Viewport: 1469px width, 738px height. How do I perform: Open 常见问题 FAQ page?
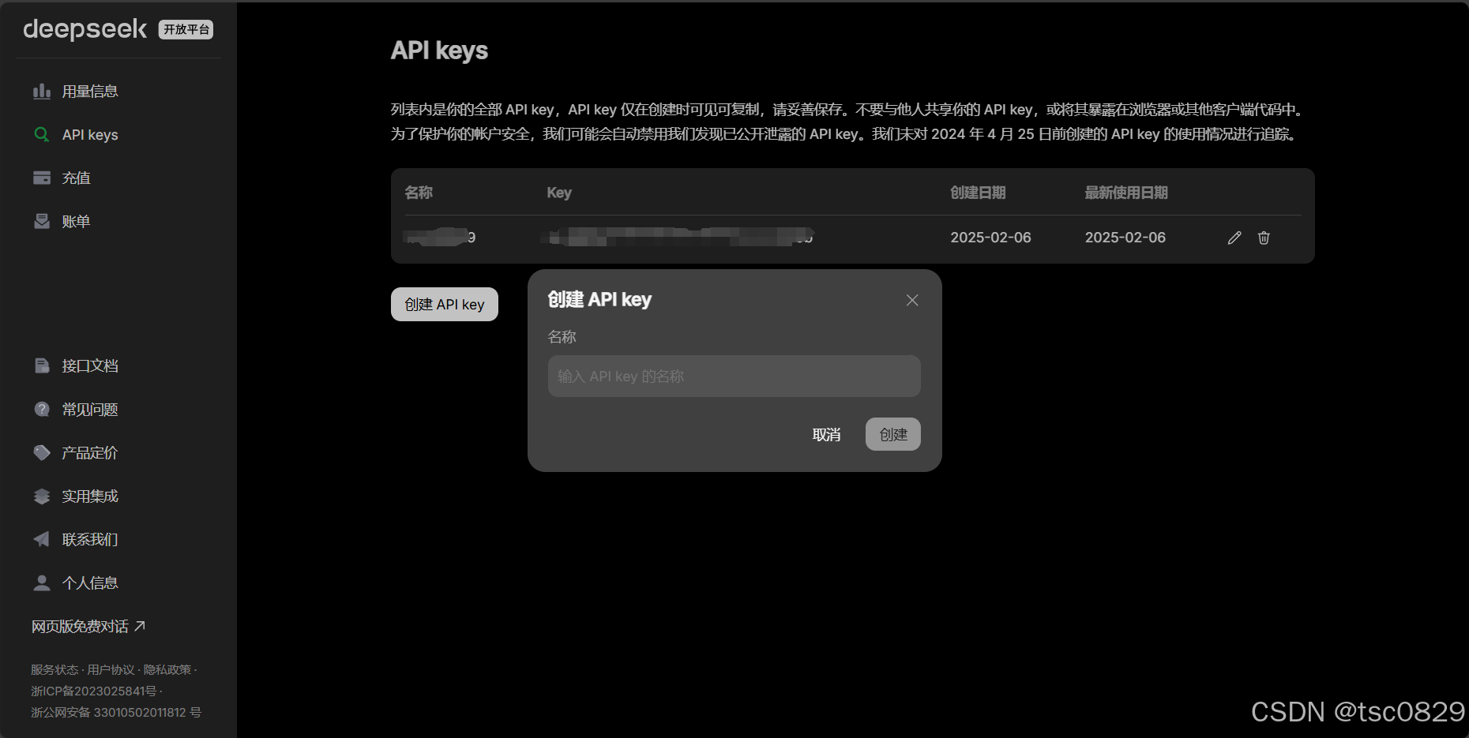[90, 410]
